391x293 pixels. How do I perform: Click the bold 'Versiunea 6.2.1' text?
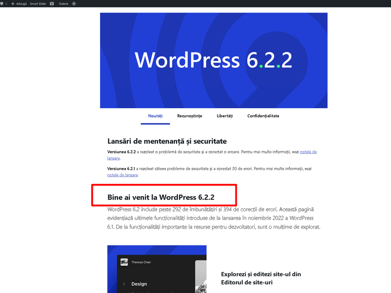point(121,168)
